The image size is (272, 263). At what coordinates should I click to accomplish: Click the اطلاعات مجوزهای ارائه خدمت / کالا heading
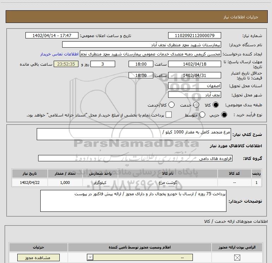click(x=236, y=221)
